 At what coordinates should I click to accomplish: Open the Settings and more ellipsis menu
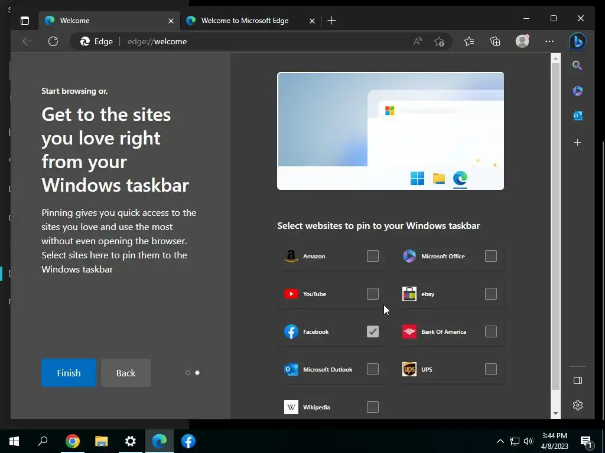[549, 41]
